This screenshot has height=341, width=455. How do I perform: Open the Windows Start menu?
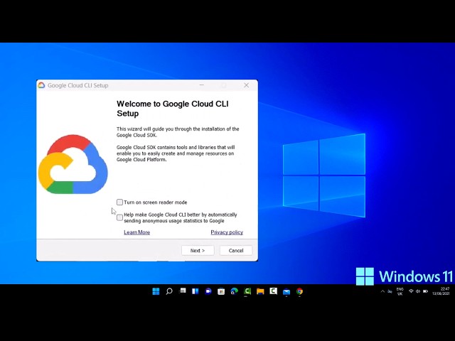[156, 291]
